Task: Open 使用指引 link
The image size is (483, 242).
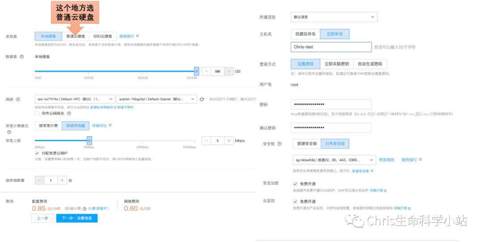Action: click(x=411, y=160)
